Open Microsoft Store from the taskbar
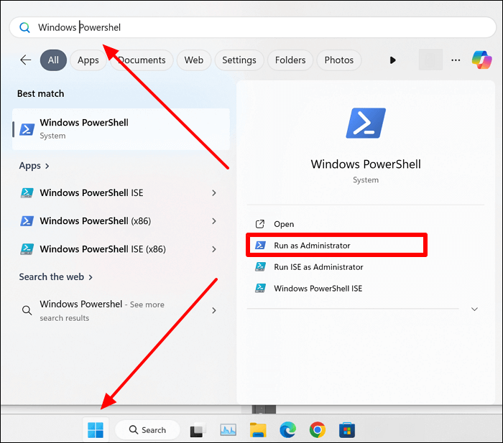 pos(347,430)
